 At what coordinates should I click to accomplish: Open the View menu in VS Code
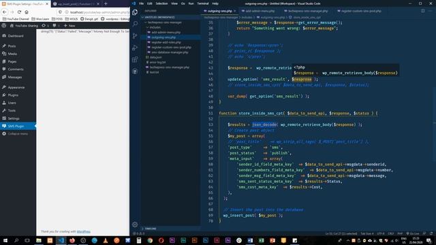point(174,3)
